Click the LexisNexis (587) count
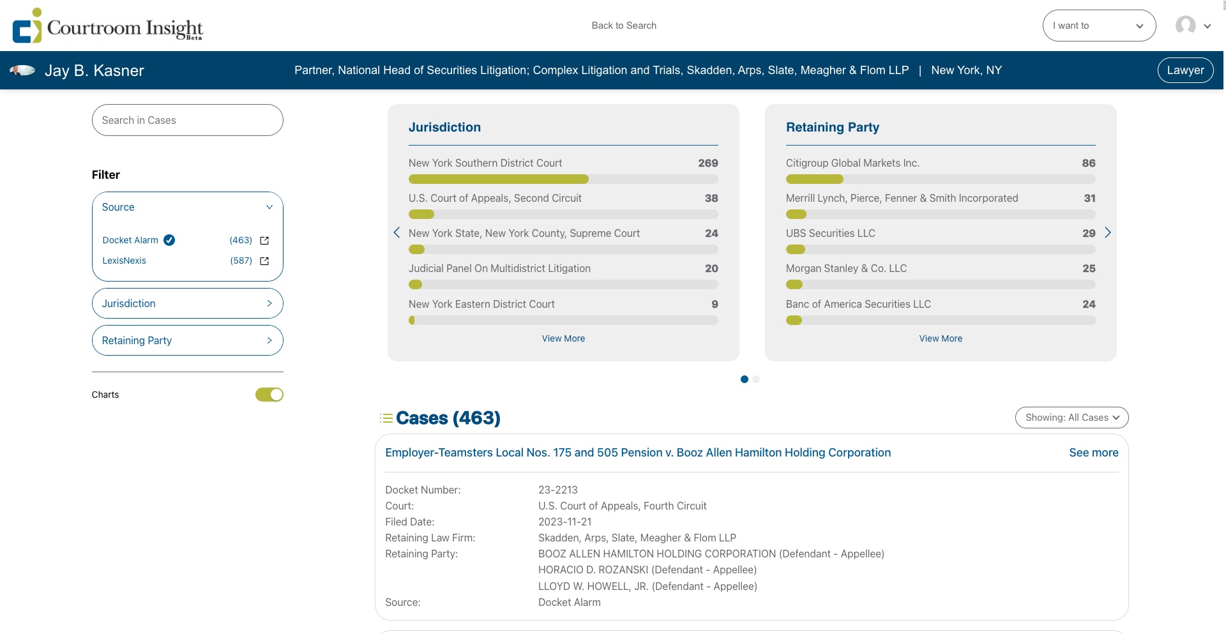Screen dimensions: 1226x634 pyautogui.click(x=241, y=260)
